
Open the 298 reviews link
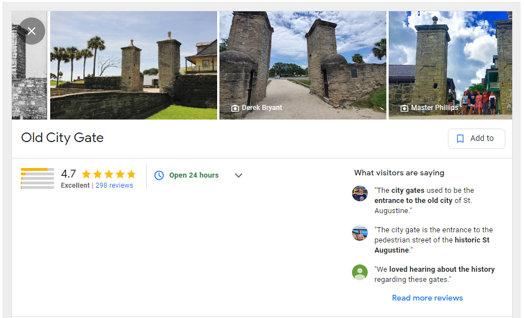115,185
